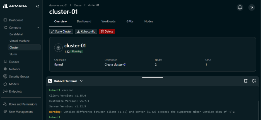Open Dashboard in the sidebar
Screen dimensions: 261x120
pos(16,20)
